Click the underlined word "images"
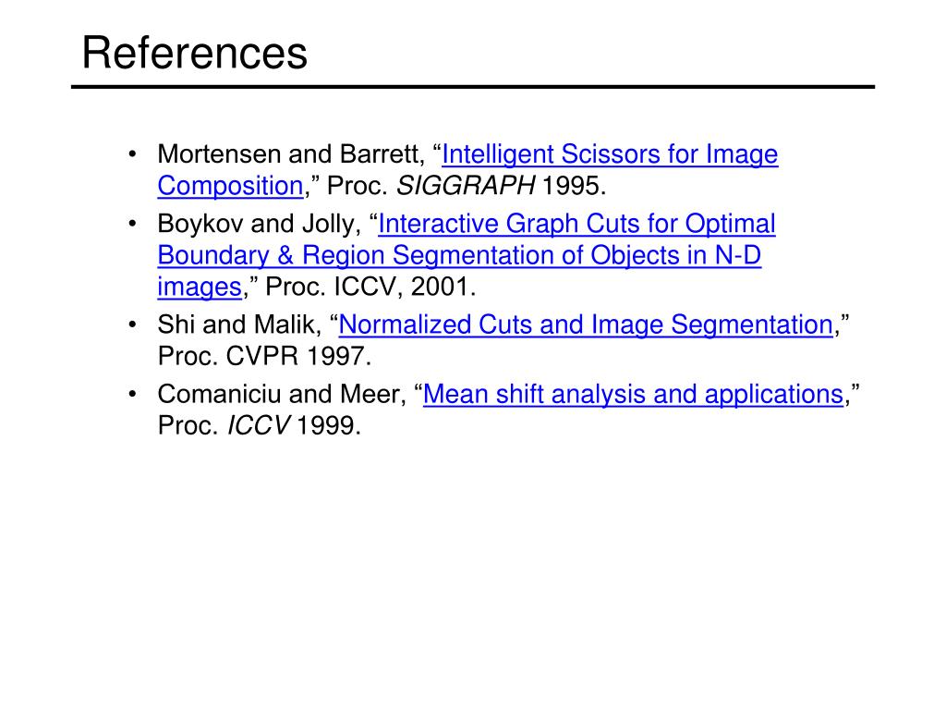 point(200,287)
